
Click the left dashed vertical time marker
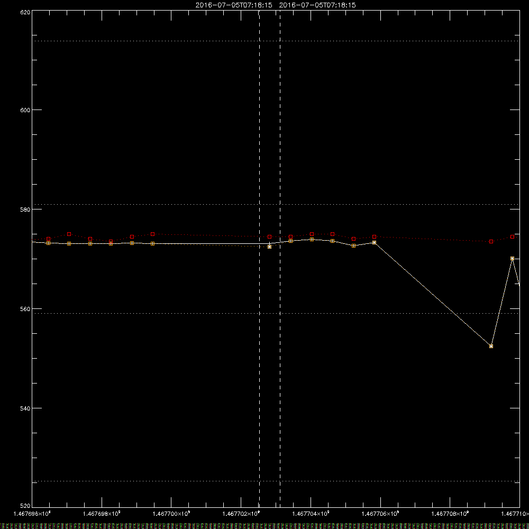pos(259,258)
